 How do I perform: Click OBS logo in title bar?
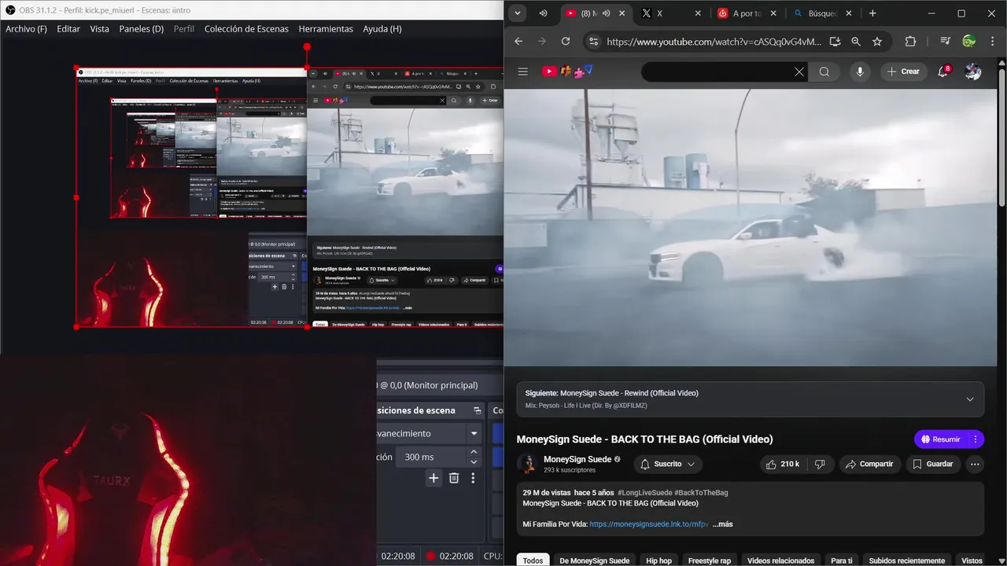[10, 9]
